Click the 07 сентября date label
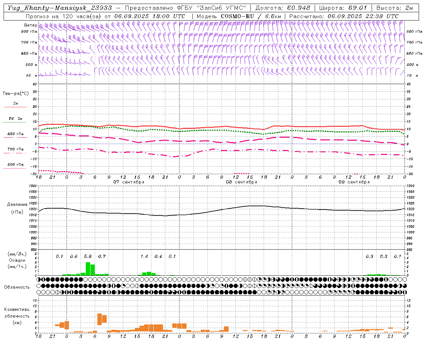Image resolution: width=424 pixels, height=339 pixels. [129, 182]
